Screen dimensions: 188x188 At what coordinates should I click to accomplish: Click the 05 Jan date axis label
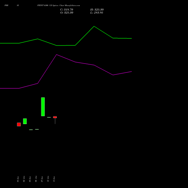click(30, 179)
